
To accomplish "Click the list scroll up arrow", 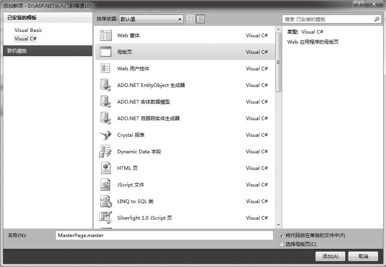I will (x=278, y=29).
